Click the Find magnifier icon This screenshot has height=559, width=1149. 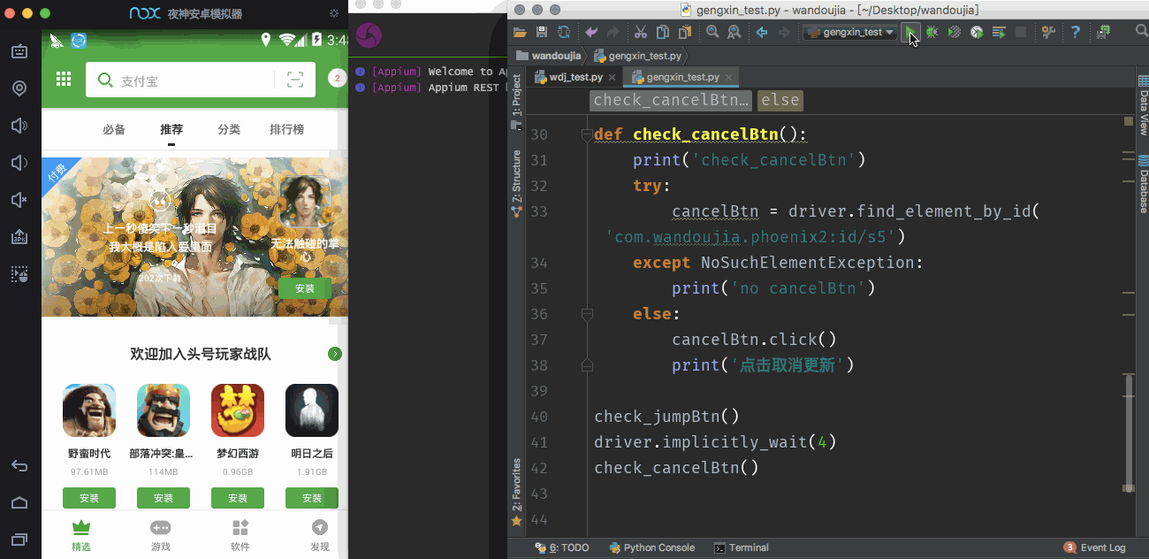click(712, 32)
